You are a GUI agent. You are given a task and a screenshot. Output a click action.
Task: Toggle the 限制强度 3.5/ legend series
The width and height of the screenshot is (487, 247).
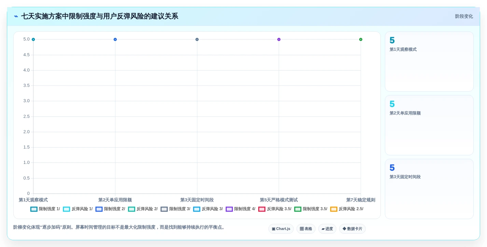[x=311, y=209]
